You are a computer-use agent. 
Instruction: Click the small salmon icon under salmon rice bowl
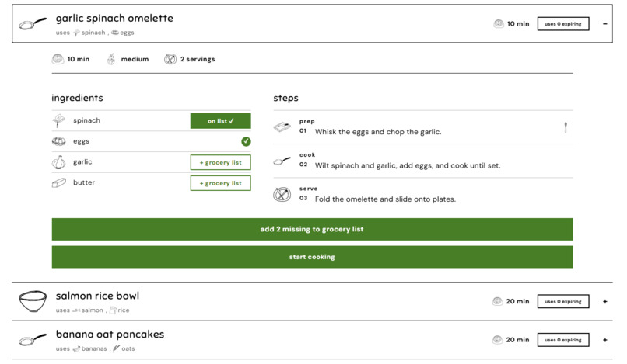[x=76, y=310]
